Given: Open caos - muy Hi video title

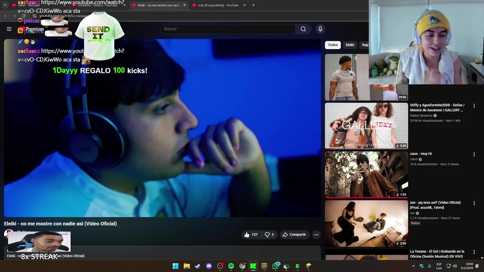Looking at the screenshot, I should (421, 154).
